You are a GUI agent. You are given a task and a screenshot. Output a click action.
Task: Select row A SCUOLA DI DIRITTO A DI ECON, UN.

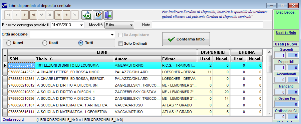[135, 86]
